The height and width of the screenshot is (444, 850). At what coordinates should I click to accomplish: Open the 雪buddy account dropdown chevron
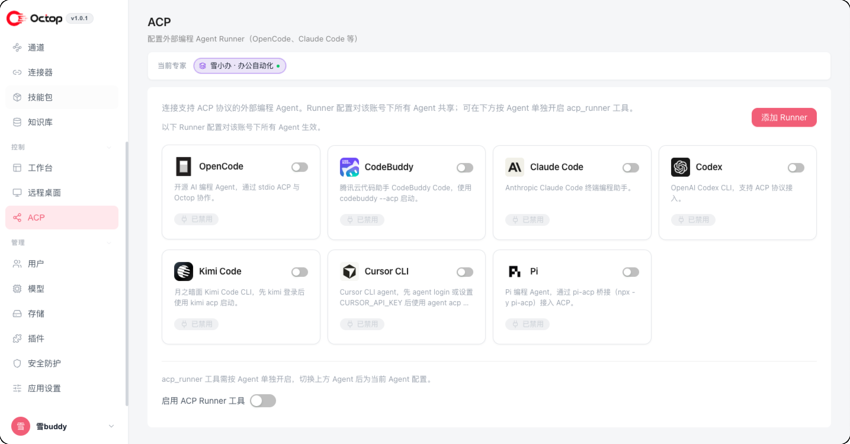point(111,426)
